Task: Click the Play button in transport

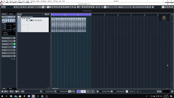Action: [x=88, y=91]
